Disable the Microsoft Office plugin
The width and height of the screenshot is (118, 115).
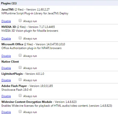[x=6, y=56]
